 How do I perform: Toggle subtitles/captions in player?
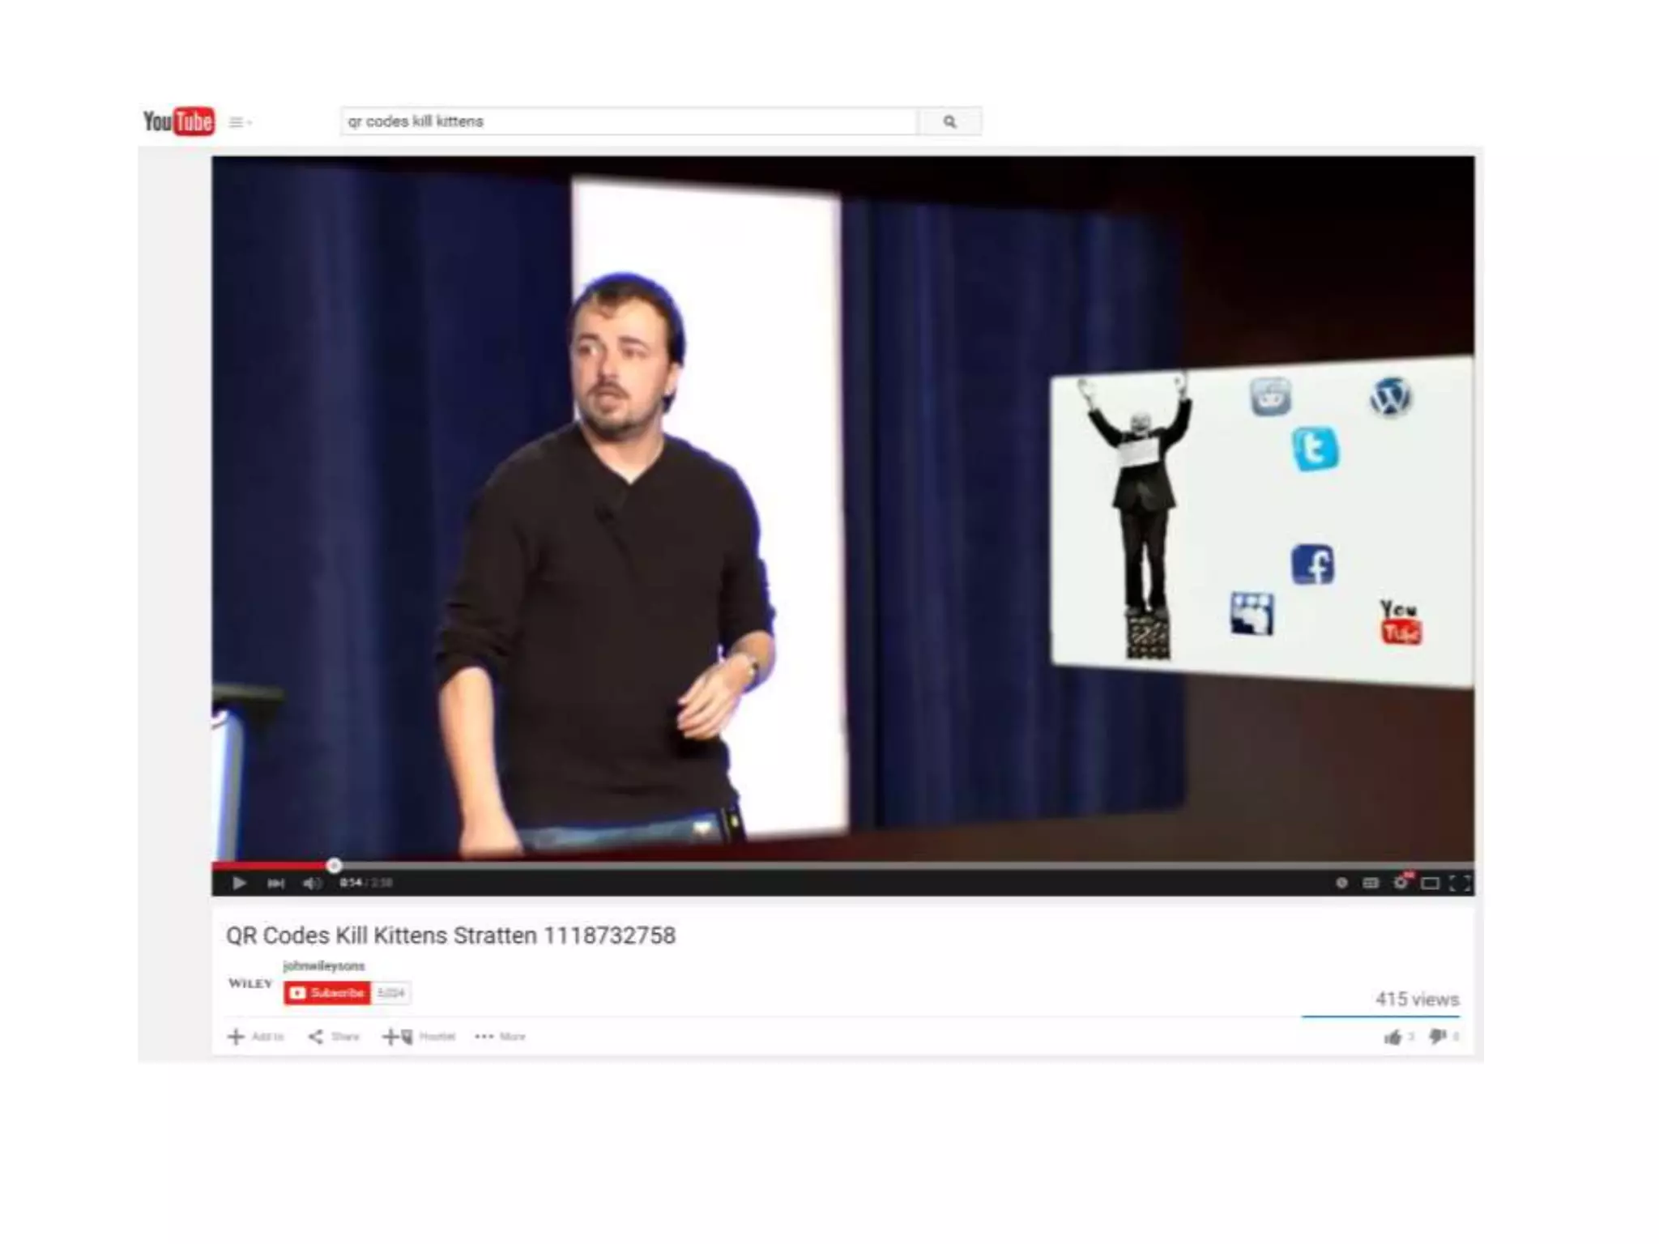tap(1371, 883)
